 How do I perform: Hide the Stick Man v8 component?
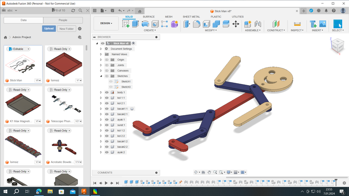pos(103,43)
